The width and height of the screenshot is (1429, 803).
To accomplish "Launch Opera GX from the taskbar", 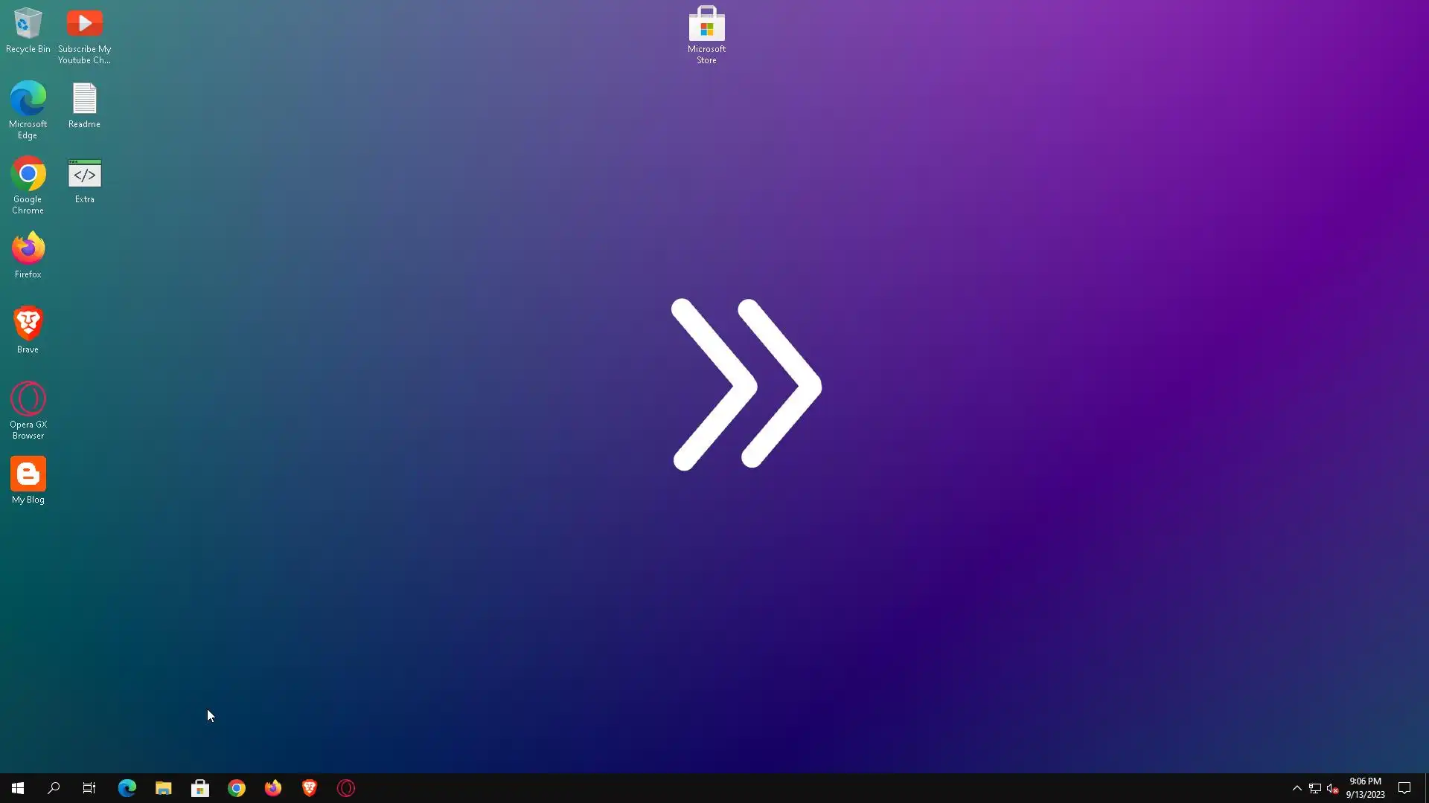I will pyautogui.click(x=346, y=788).
